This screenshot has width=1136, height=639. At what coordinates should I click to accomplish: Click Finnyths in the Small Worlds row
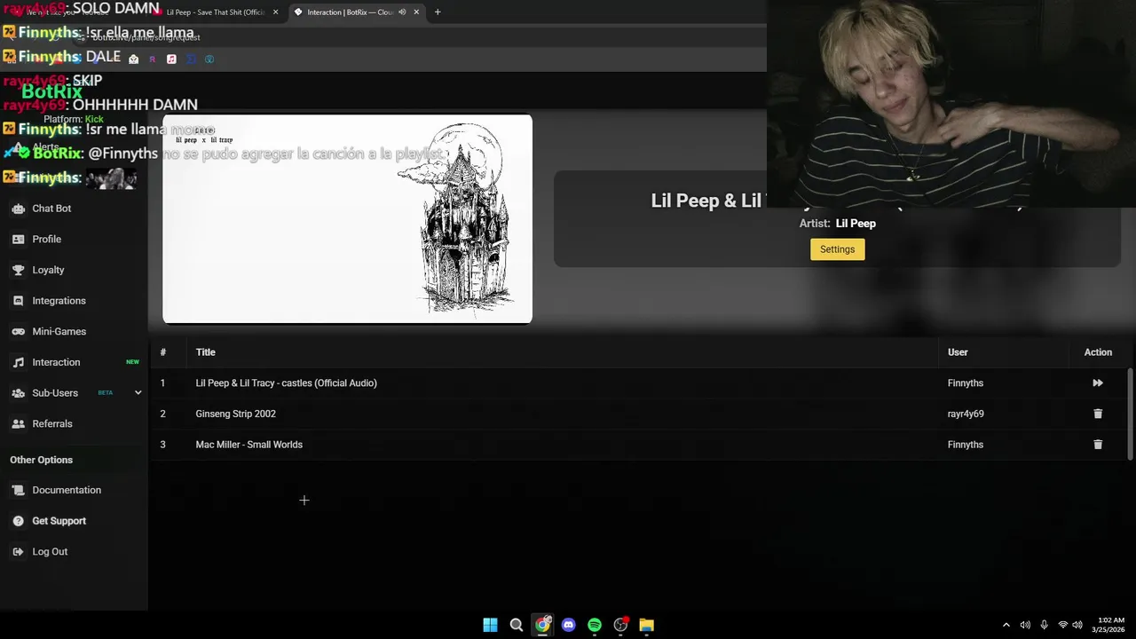pyautogui.click(x=966, y=445)
